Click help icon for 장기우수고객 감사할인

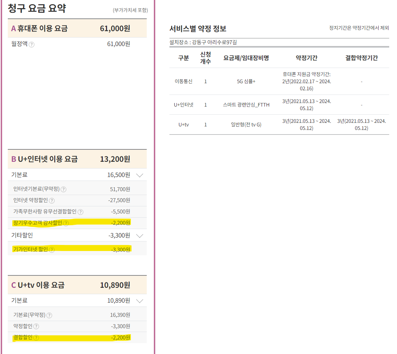(66, 223)
